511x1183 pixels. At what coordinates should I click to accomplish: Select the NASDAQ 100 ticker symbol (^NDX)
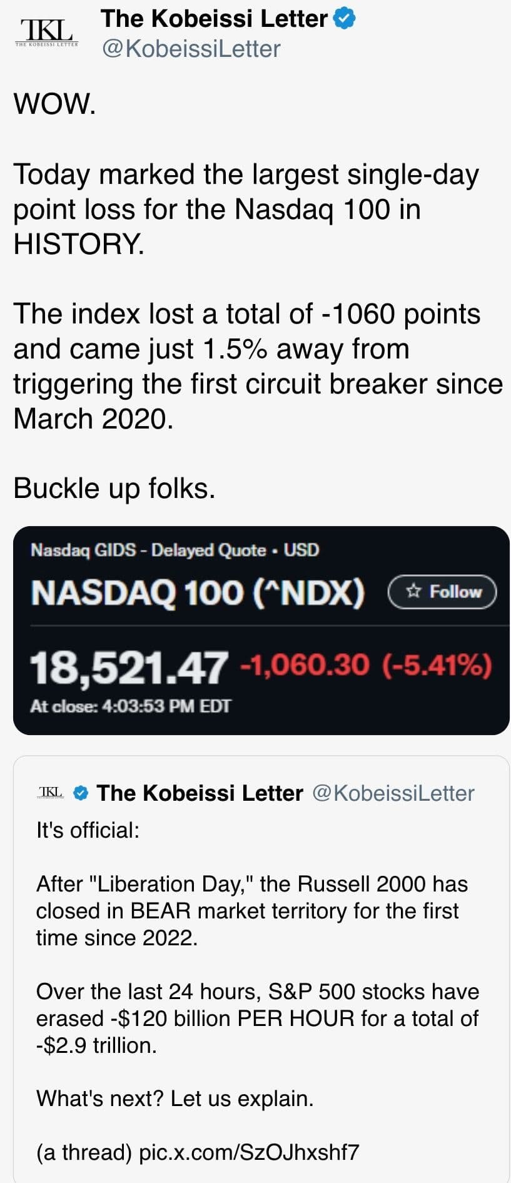[308, 593]
